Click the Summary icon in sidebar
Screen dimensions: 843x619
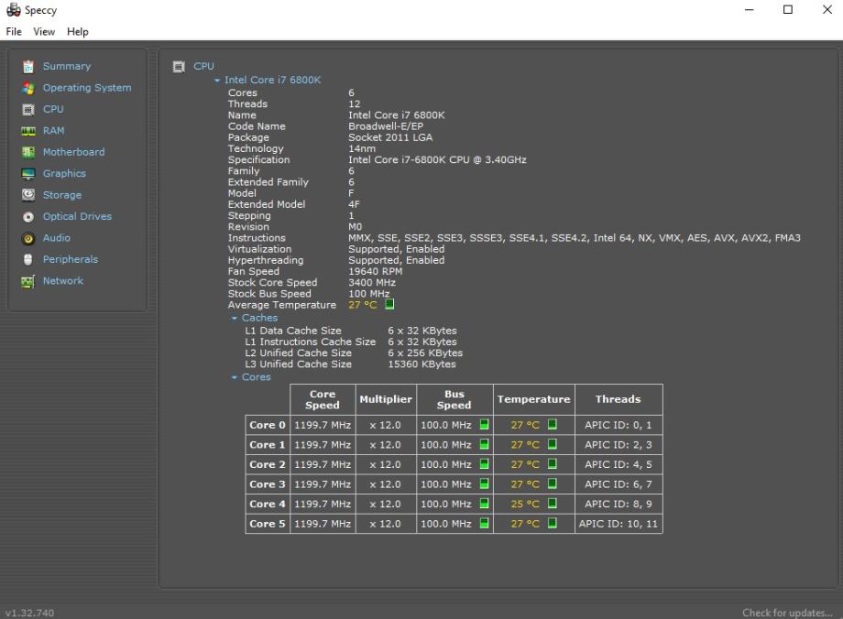click(28, 67)
